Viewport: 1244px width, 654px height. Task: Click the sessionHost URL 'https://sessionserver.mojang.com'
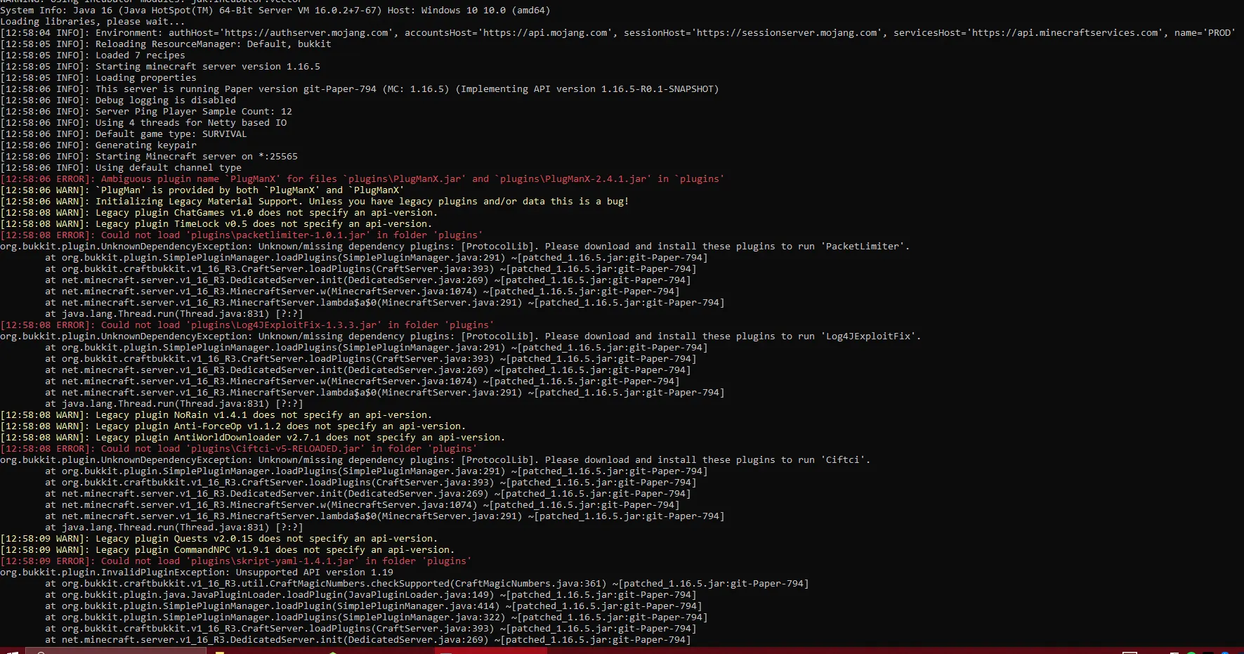787,33
